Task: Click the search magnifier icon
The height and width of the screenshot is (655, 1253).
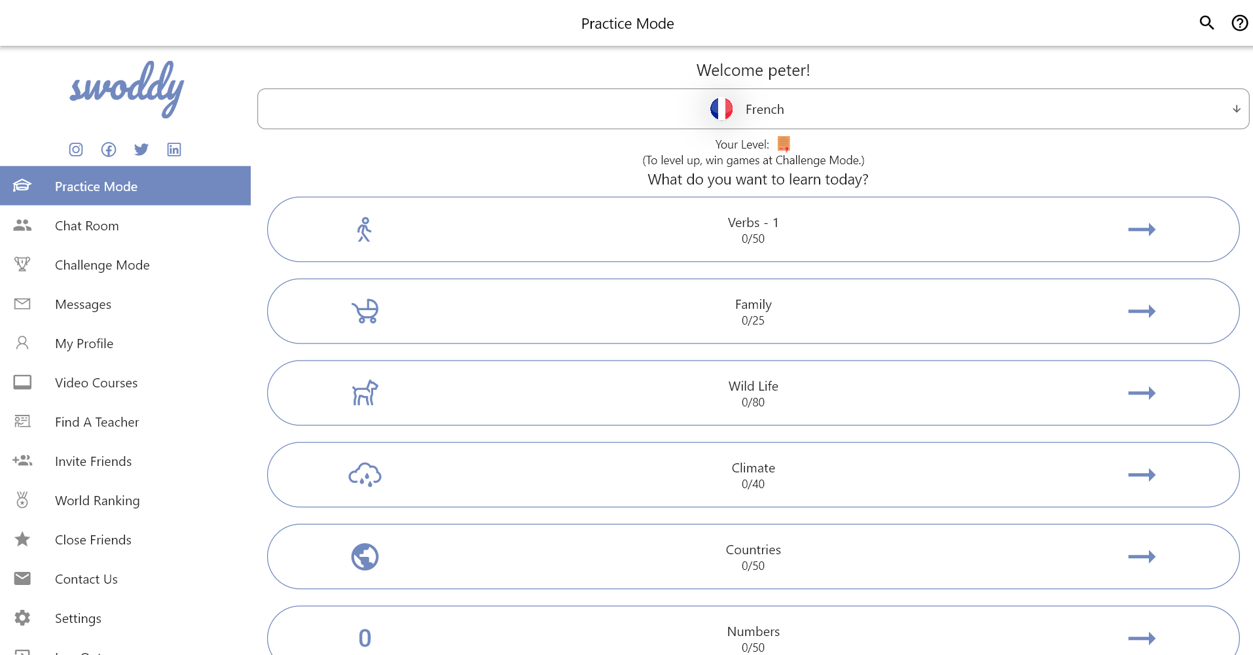Action: (x=1207, y=23)
